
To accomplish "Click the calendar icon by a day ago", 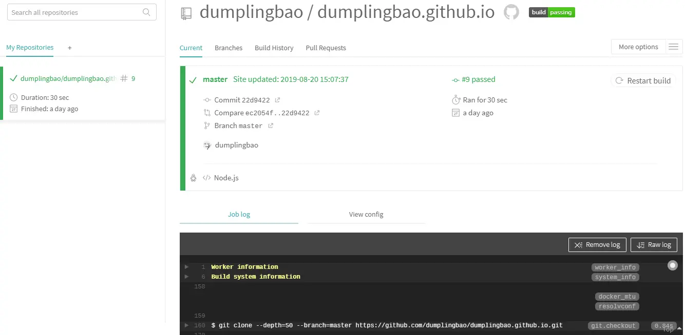I will [455, 113].
